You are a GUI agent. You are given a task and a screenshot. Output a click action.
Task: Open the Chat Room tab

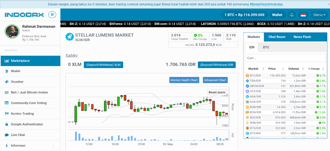pos(277,37)
